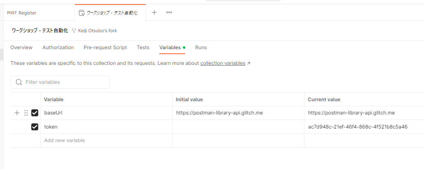This screenshot has height=169, width=424.
Task: Click the collection icon in the active tab
Action: [x=81, y=13]
